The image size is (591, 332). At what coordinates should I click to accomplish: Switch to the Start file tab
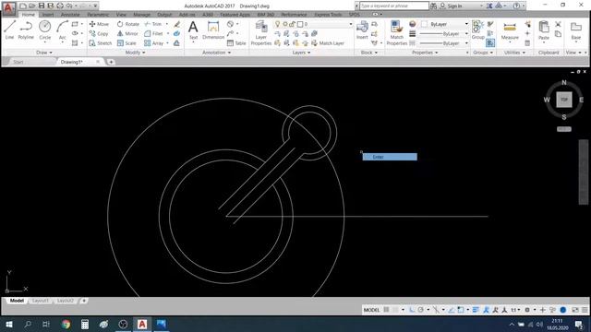pos(18,62)
